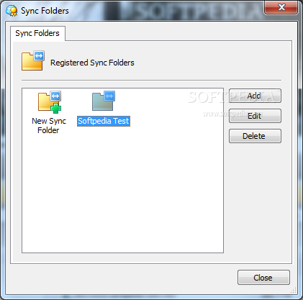Click the sync arrows badge on Softpedia Test folder

(x=109, y=96)
